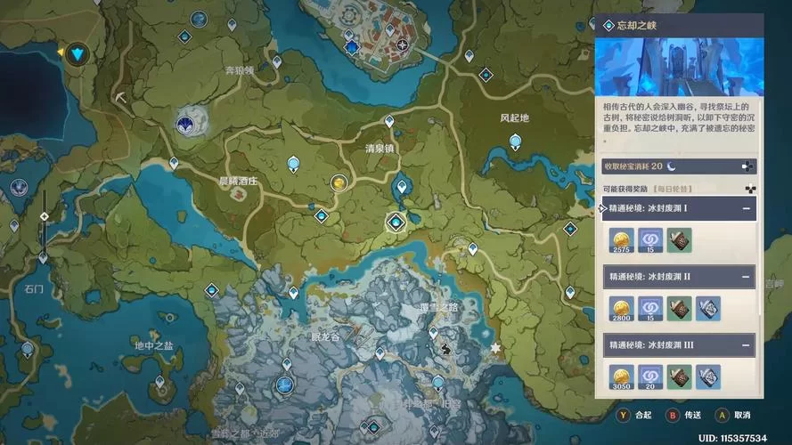Click the 忘却之峡 panel title text
The height and width of the screenshot is (445, 792).
636,25
